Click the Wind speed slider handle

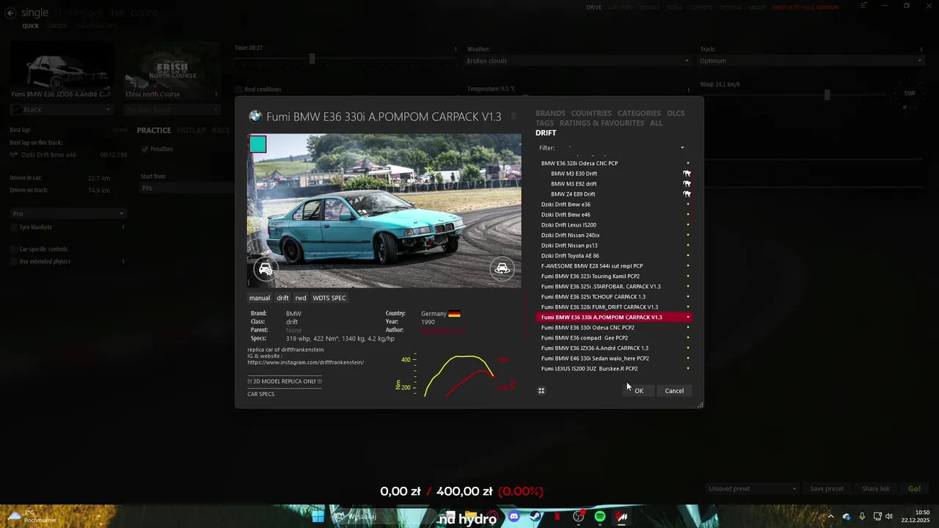click(827, 95)
